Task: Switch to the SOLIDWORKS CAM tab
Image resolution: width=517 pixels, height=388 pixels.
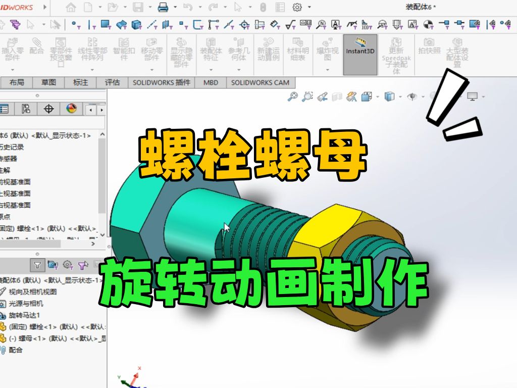Action: 260,82
